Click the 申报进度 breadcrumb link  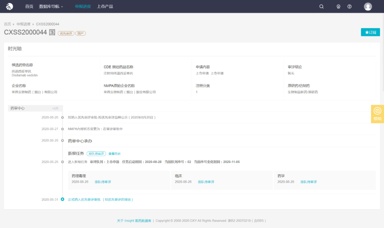[23, 24]
